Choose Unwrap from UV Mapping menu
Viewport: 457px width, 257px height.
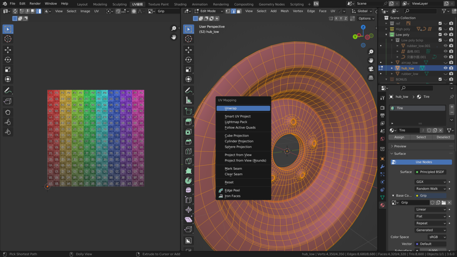click(243, 108)
